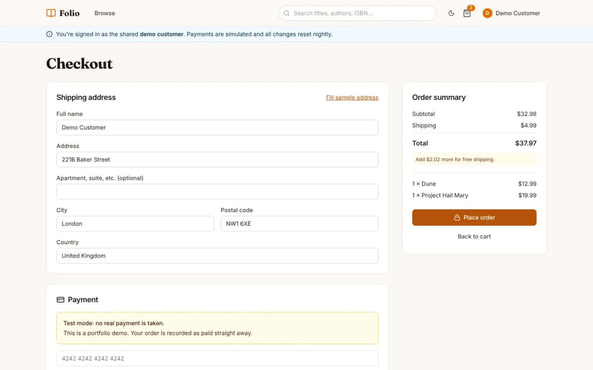Screen dimensions: 593x370
Task: Focus the search titles field
Action: coord(357,13)
